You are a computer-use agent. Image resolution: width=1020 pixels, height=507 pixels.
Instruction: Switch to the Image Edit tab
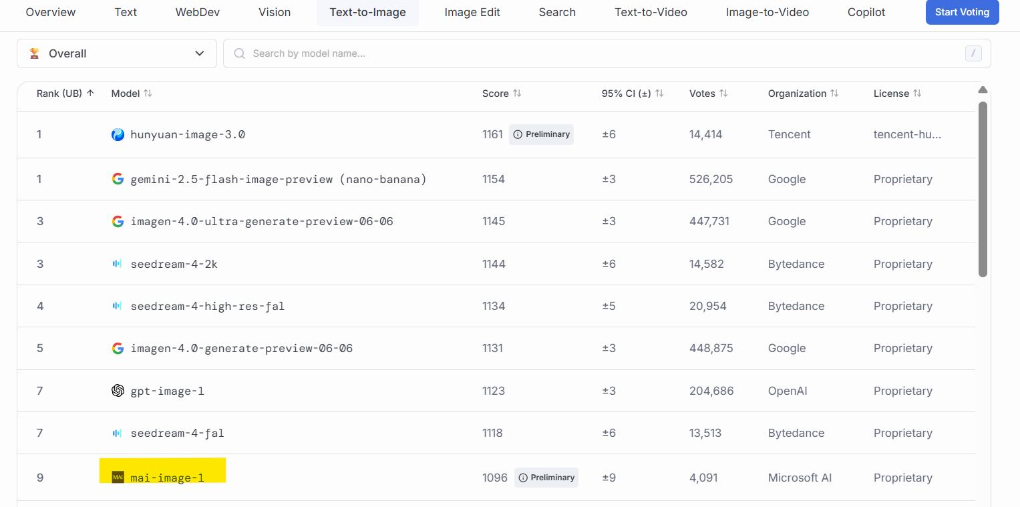(x=472, y=12)
